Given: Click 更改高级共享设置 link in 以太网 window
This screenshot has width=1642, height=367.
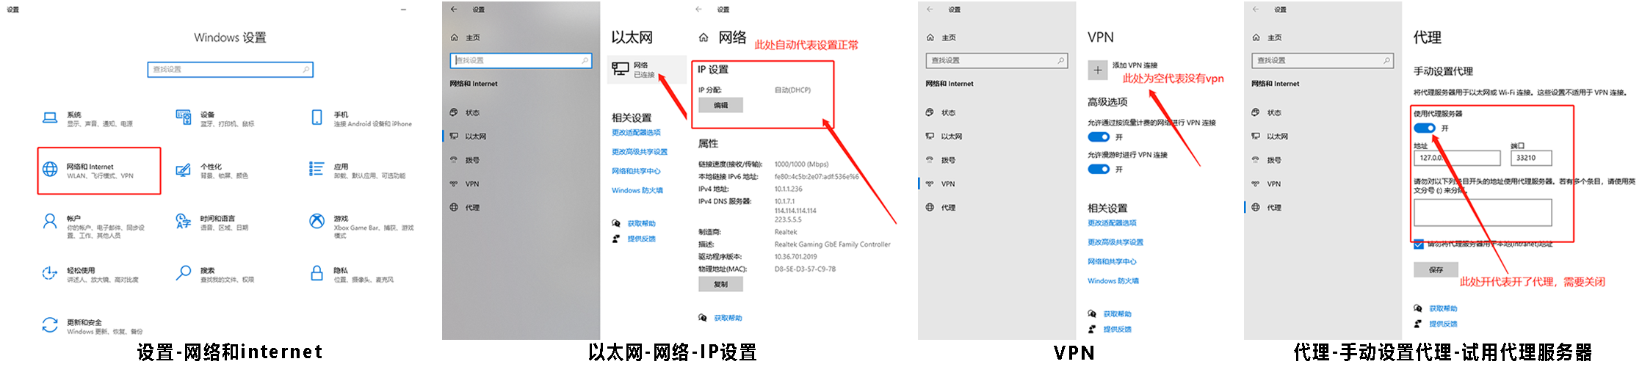Looking at the screenshot, I should click(x=640, y=152).
